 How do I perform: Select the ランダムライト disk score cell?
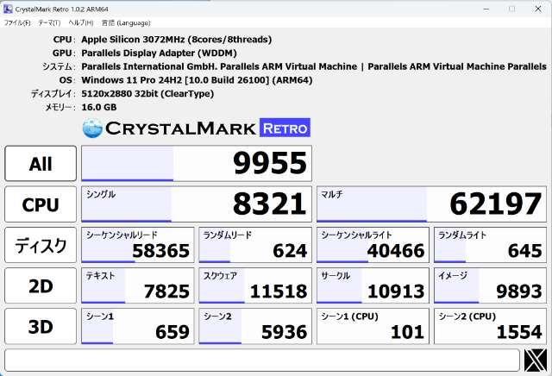tap(490, 245)
